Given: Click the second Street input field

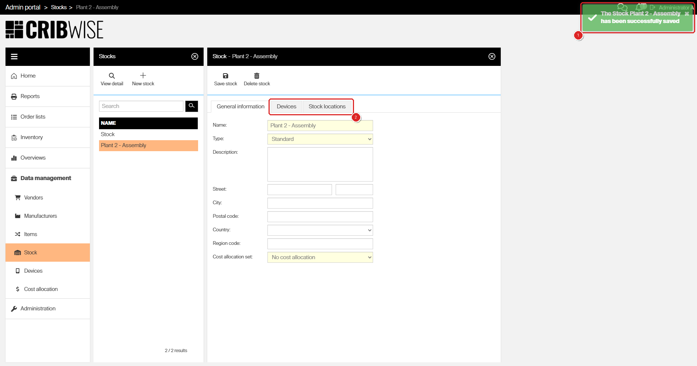Looking at the screenshot, I should [354, 190].
